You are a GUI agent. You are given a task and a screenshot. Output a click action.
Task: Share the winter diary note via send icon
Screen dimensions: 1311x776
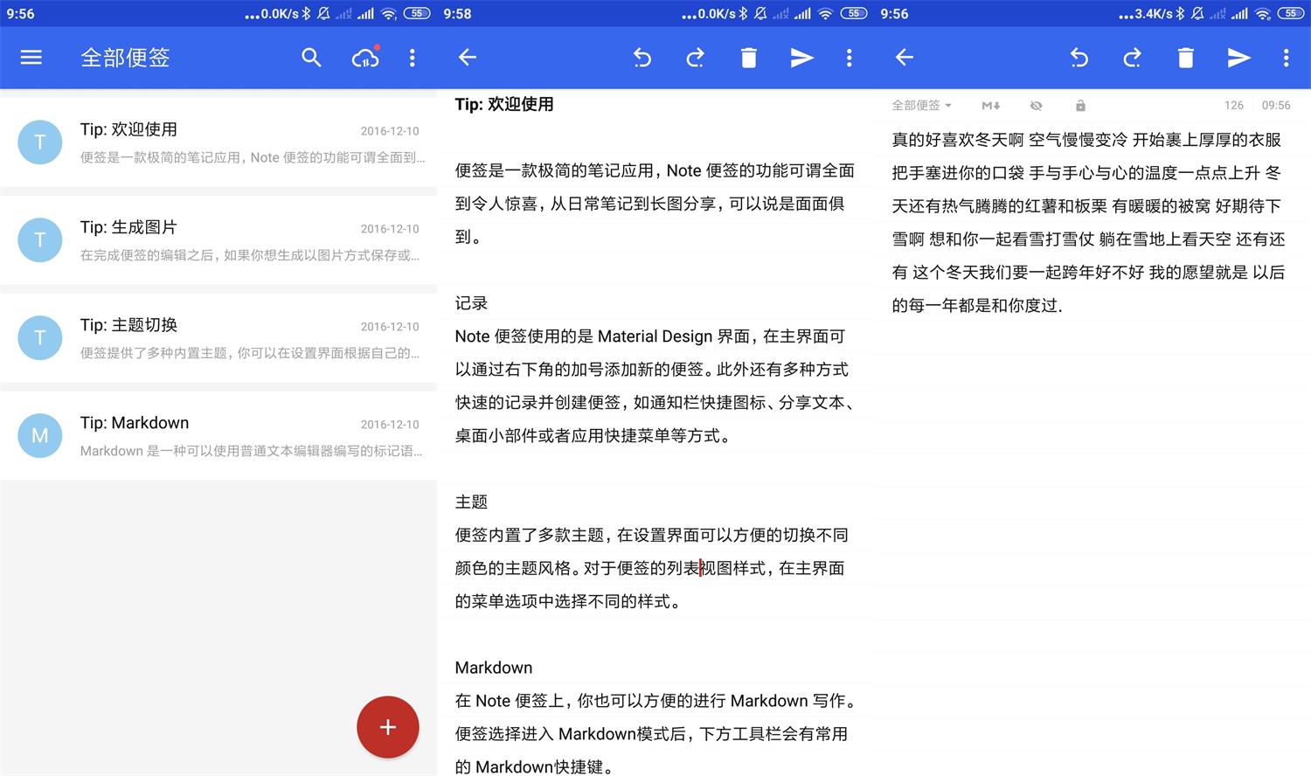[1238, 58]
